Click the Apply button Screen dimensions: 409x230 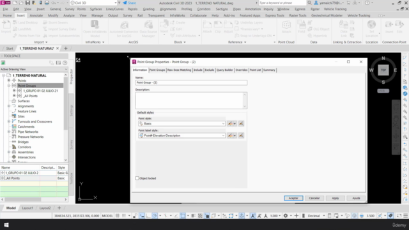tap(335, 198)
